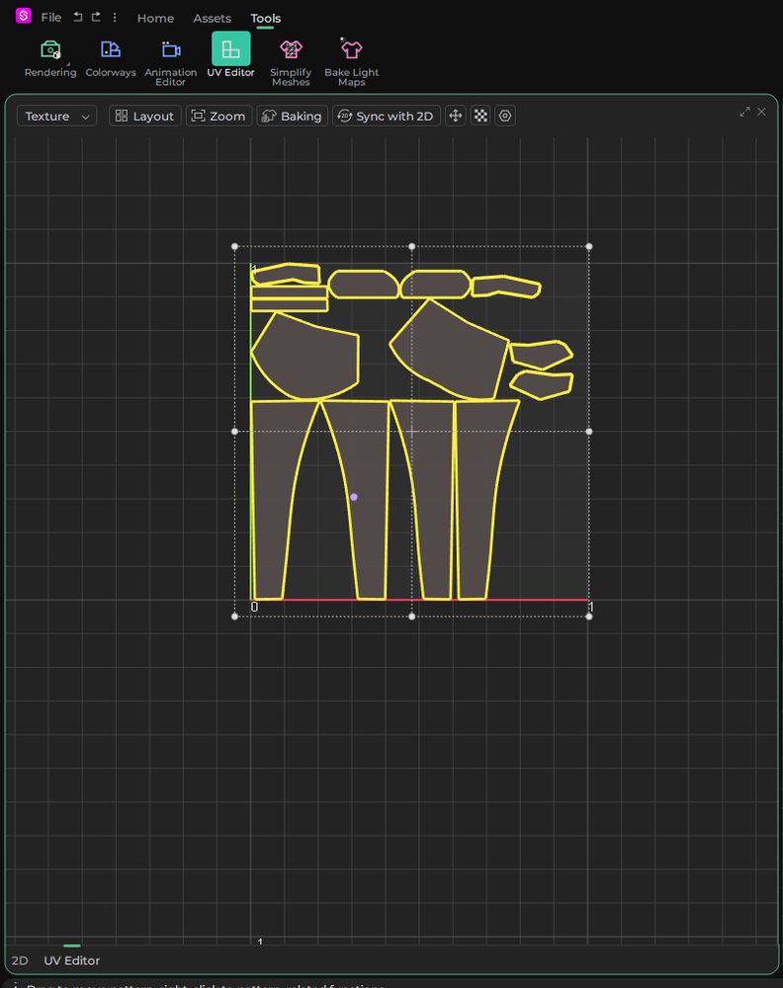Undo the last action
Screen dimensions: 783x988
click(x=77, y=17)
